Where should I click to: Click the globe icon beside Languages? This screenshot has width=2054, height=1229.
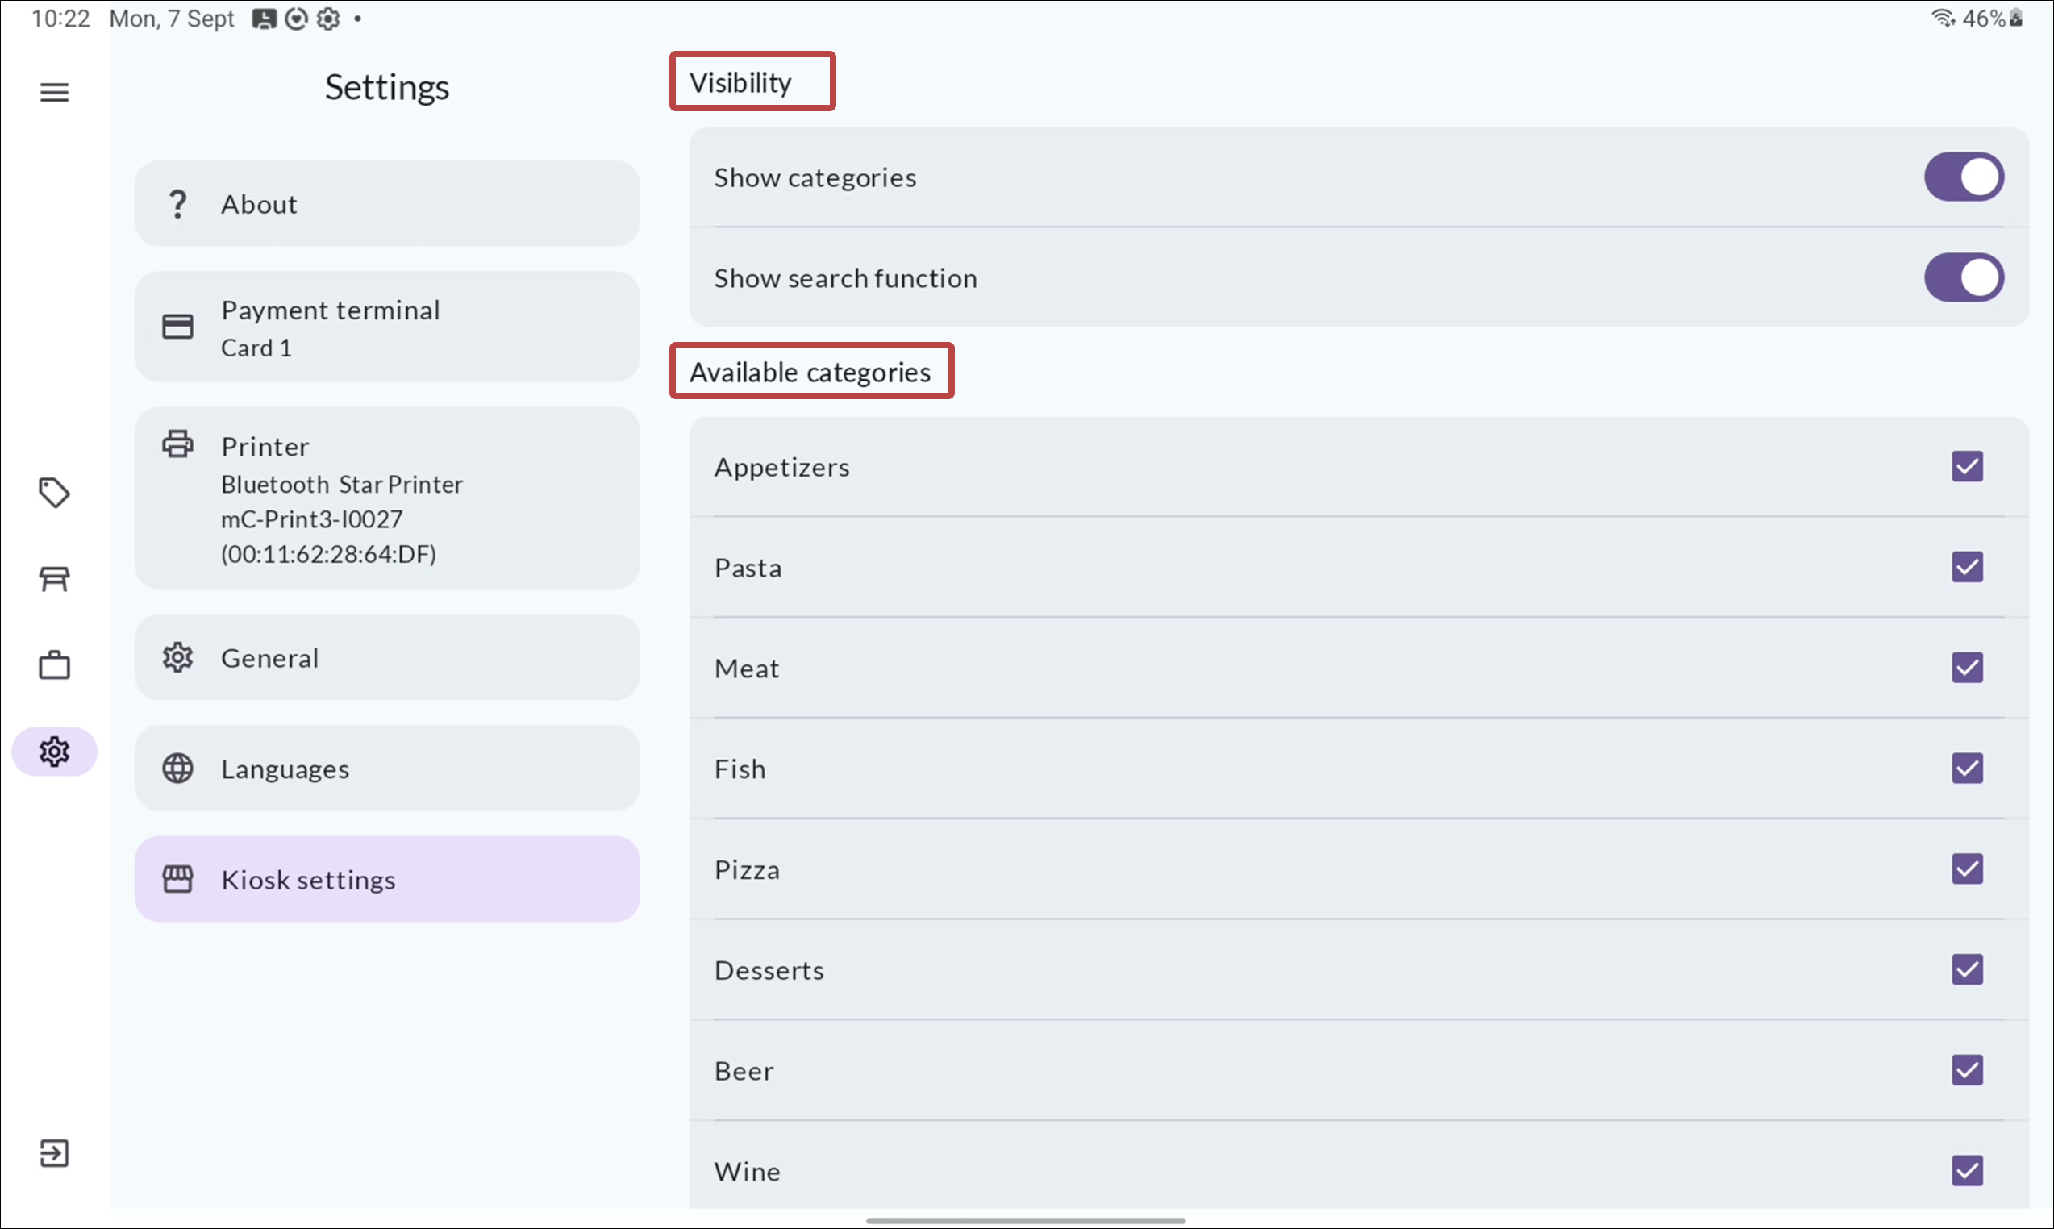coord(177,769)
